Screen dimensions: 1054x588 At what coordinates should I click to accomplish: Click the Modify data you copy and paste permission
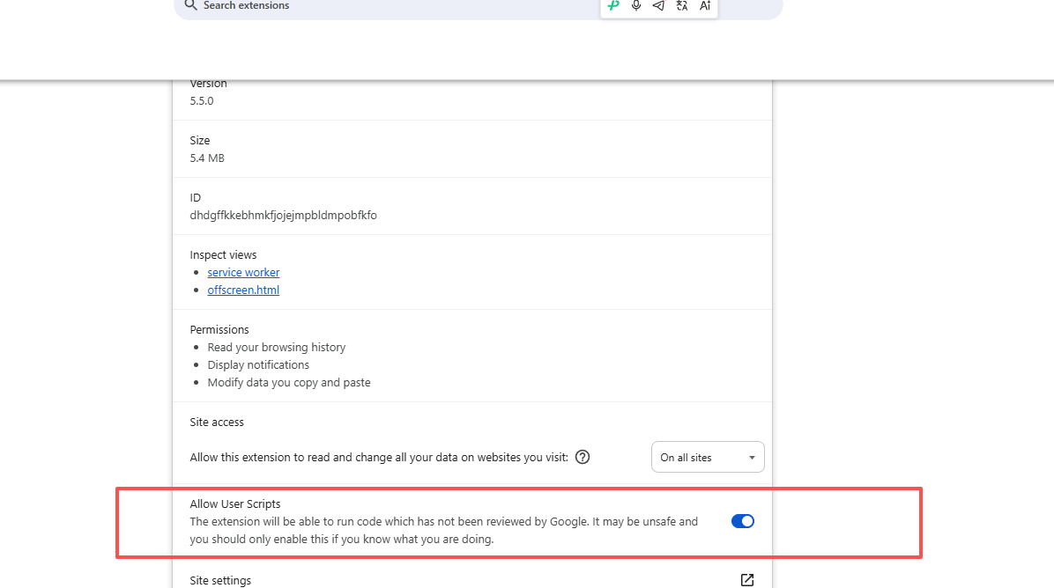tap(289, 383)
